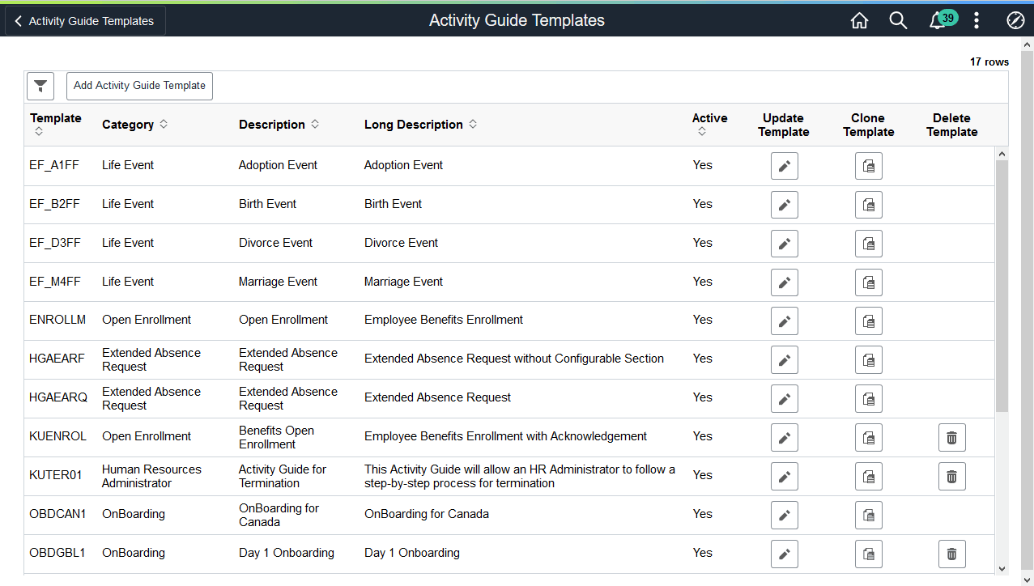The image size is (1034, 586).
Task: Edit template HGAEARQ with pencil icon
Action: coord(785,399)
